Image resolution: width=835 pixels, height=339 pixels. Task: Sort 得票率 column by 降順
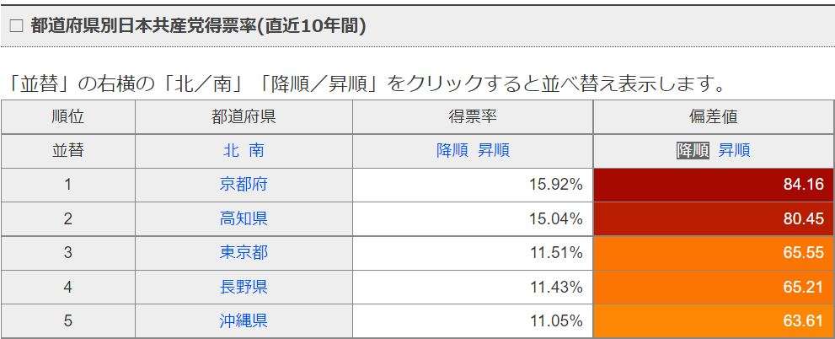click(x=452, y=151)
